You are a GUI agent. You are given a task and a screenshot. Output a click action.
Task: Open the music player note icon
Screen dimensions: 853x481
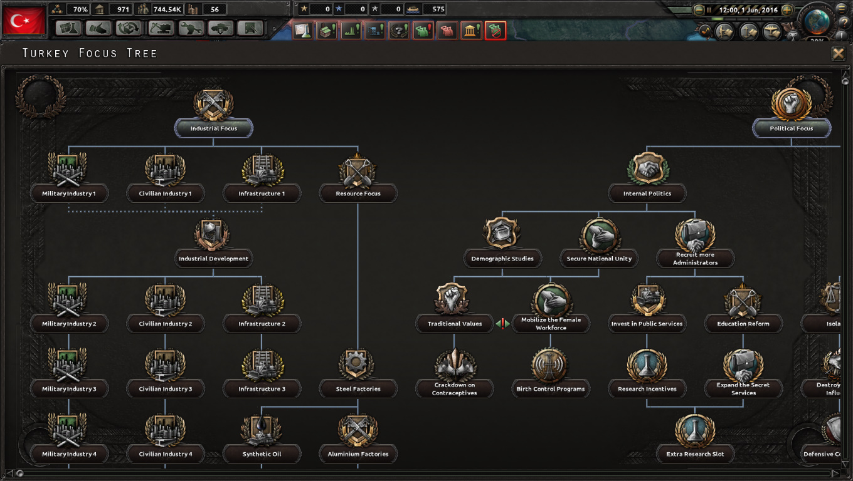point(705,31)
